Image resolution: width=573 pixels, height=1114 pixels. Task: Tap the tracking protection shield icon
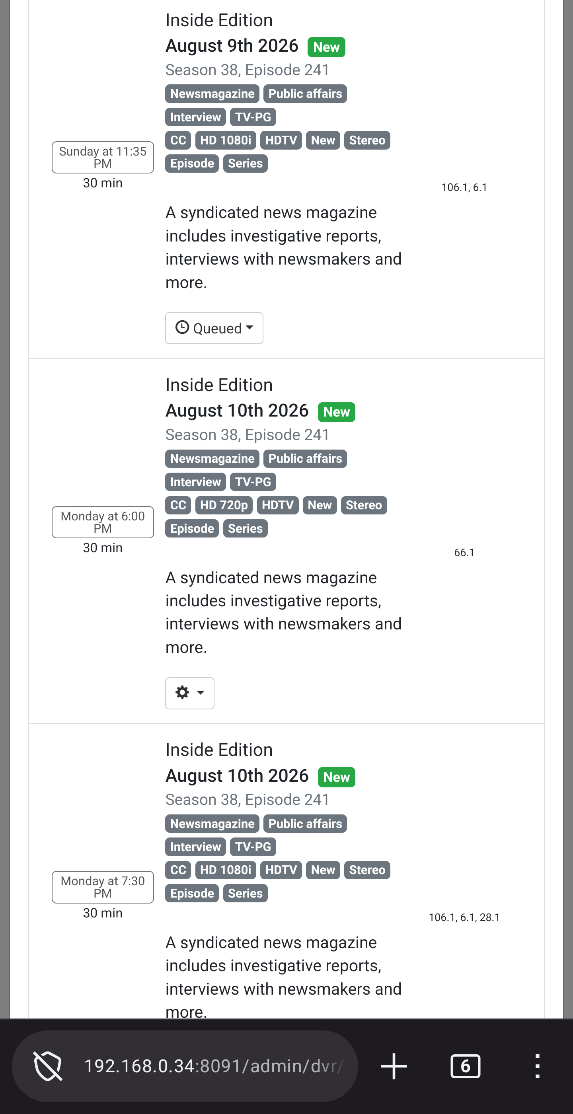point(48,1066)
